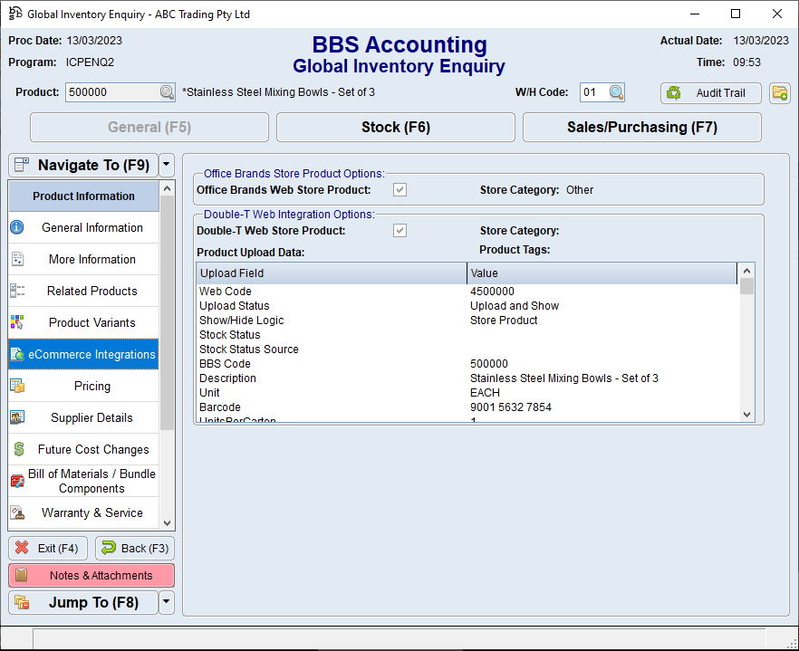Expand the Jump To dropdown arrow
Viewport: 799px width, 651px height.
point(166,602)
